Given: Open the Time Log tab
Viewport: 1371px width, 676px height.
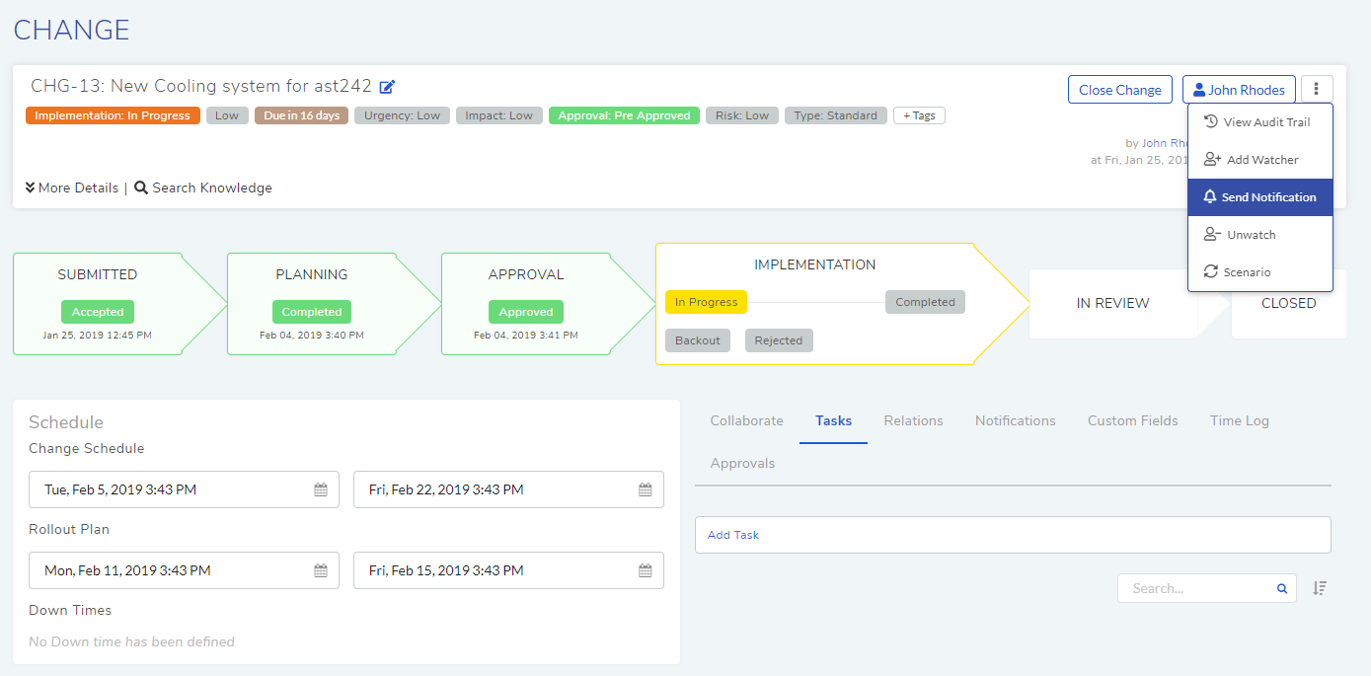Looking at the screenshot, I should click(x=1240, y=420).
